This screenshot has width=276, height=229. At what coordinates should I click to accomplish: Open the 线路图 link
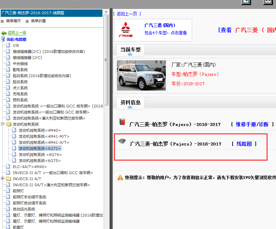[244, 144]
